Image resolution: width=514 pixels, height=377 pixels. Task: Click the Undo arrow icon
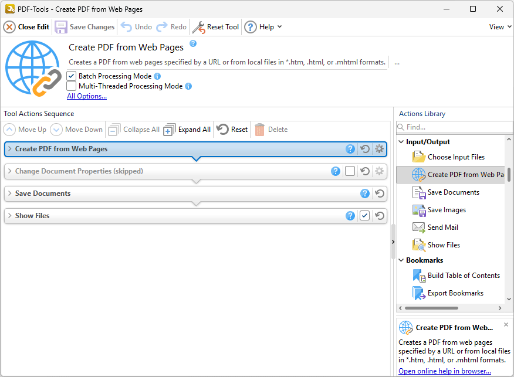click(126, 27)
